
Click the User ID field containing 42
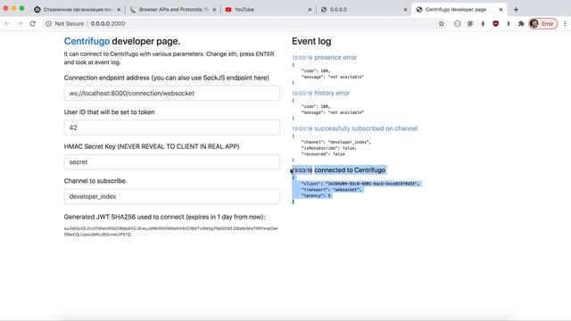tap(172, 128)
